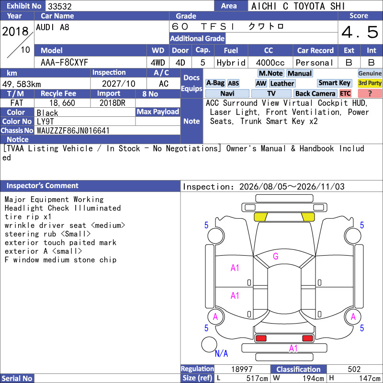383x383 pixels.
Task: Select the model code AAA-F8CXYF
Action: click(64, 63)
